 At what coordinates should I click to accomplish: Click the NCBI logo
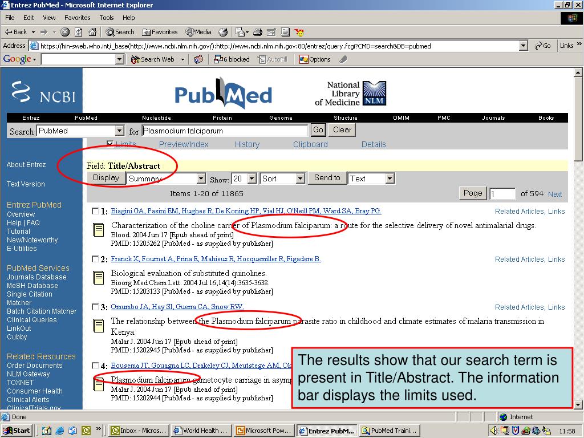click(43, 92)
